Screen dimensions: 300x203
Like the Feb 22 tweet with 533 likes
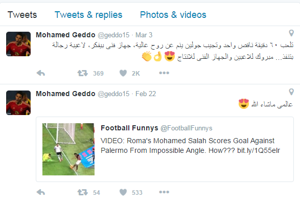(x=123, y=192)
